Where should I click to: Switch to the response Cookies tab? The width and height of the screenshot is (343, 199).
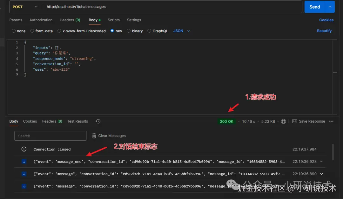click(30, 121)
